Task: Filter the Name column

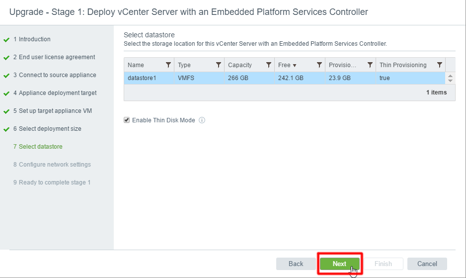Action: (x=168, y=65)
